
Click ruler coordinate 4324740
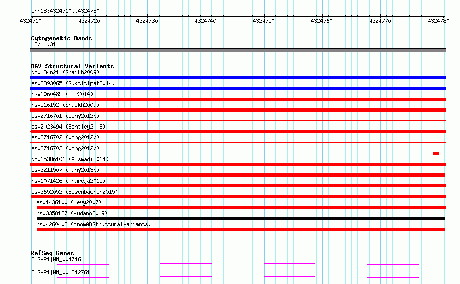click(205, 21)
